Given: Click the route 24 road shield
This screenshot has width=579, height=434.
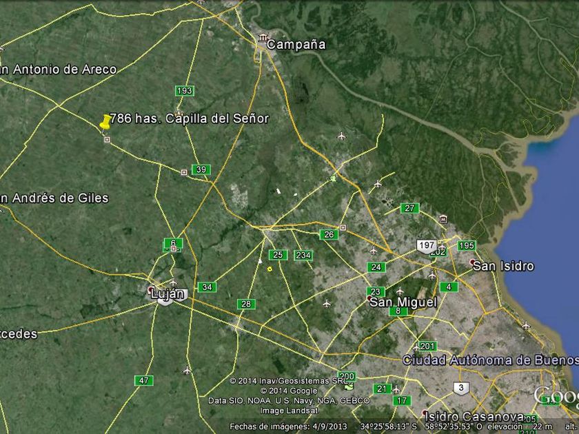Looking at the screenshot, I should click(x=376, y=267).
